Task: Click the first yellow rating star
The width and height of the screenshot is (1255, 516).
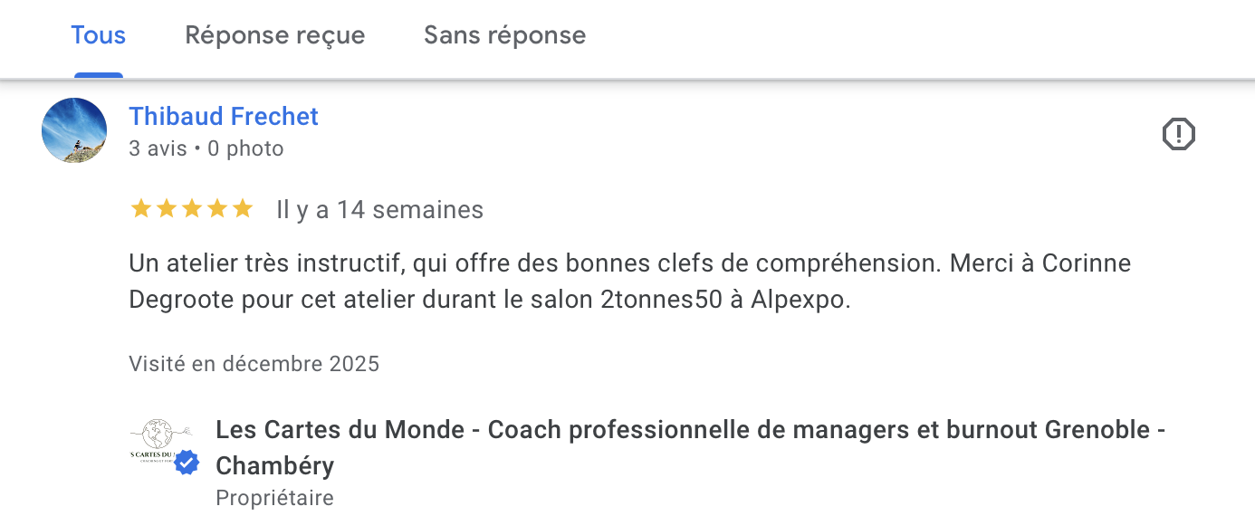Action: point(140,210)
